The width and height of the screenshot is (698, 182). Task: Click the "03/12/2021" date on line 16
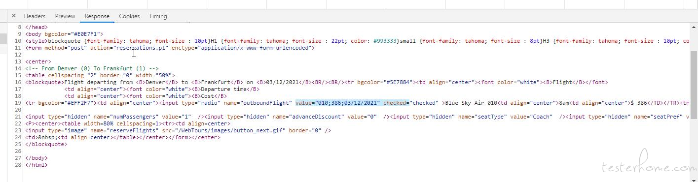coord(282,83)
